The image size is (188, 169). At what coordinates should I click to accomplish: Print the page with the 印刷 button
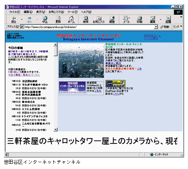pyautogui.click(x=140, y=20)
